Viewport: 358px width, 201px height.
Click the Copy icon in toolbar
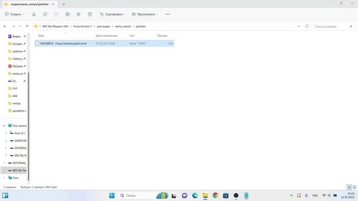[45, 14]
